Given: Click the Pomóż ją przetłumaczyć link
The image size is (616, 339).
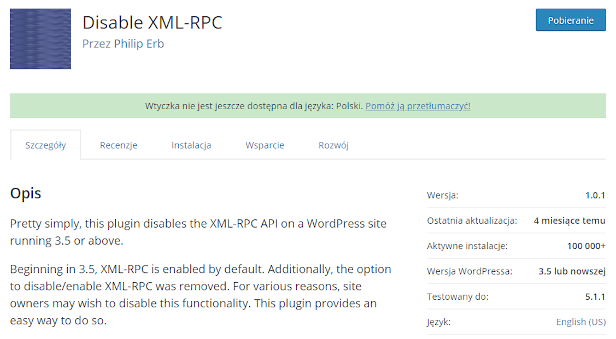Looking at the screenshot, I should click(x=418, y=106).
